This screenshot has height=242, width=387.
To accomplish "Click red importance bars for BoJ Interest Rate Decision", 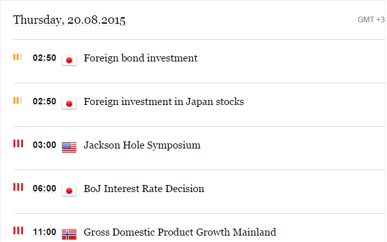I will 19,187.
